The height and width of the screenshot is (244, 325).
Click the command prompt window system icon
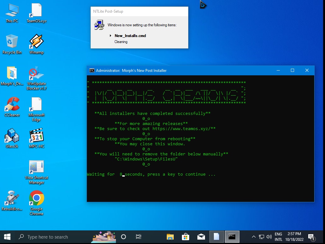pos(92,71)
